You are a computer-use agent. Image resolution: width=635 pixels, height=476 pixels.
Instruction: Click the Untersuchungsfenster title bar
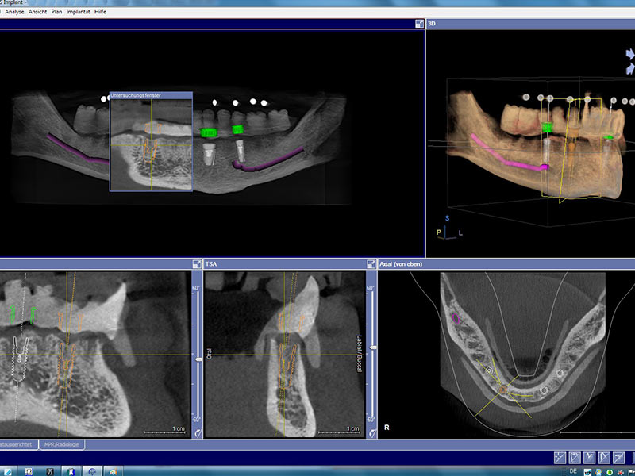pyautogui.click(x=151, y=95)
